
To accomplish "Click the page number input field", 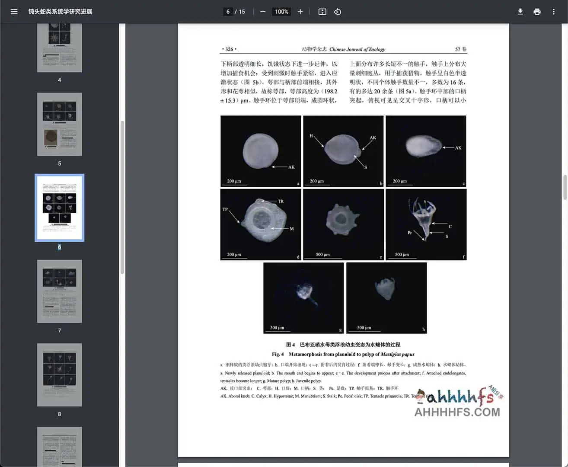I will pyautogui.click(x=228, y=12).
